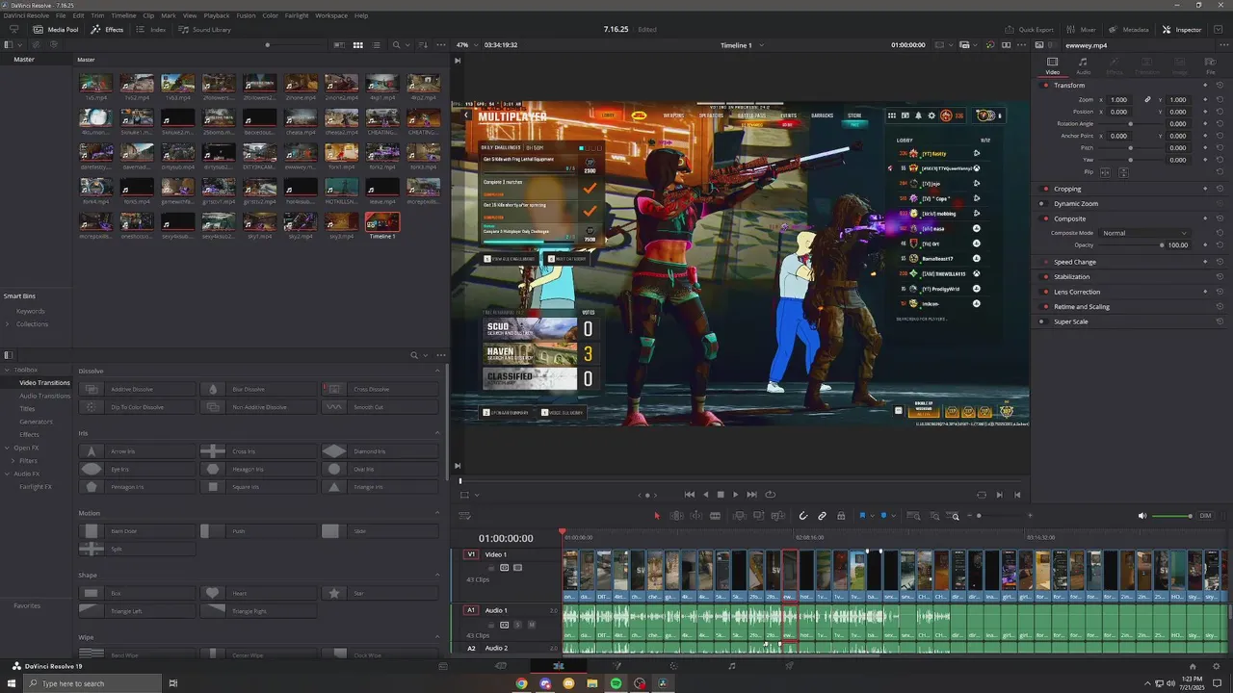
Task: Switch Media Pool to thumbnail grid view
Action: [357, 45]
